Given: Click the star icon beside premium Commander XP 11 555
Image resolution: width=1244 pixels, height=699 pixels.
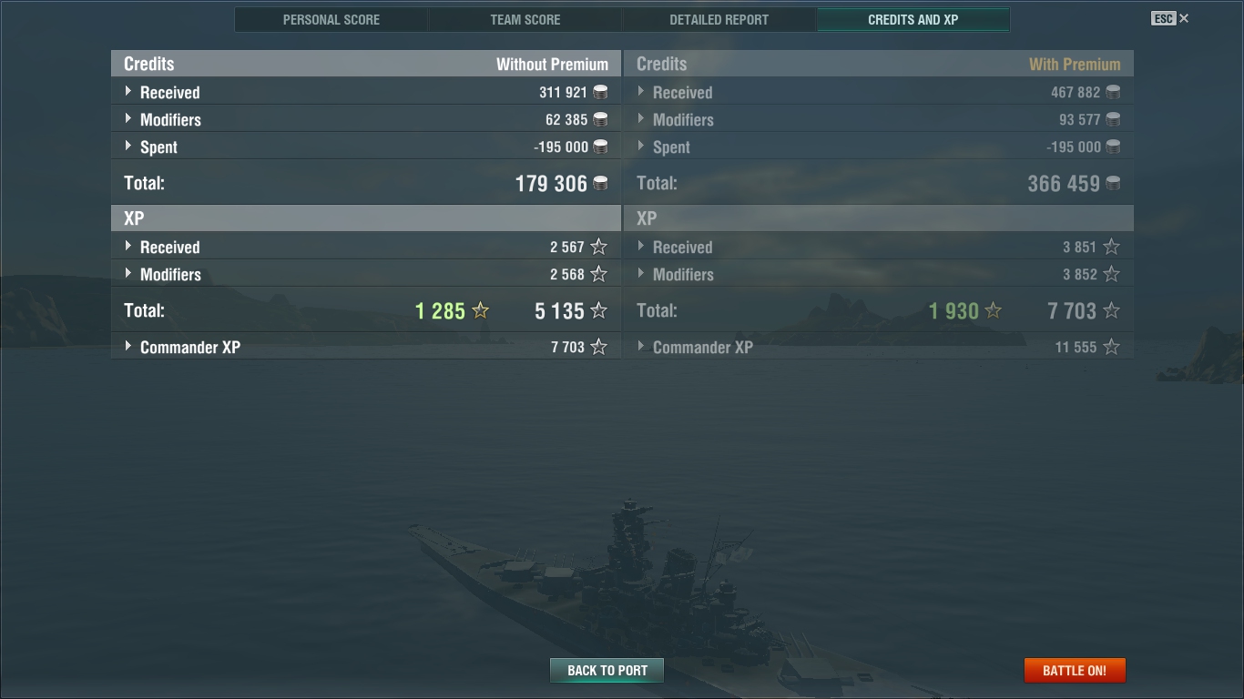Looking at the screenshot, I should coord(1111,347).
